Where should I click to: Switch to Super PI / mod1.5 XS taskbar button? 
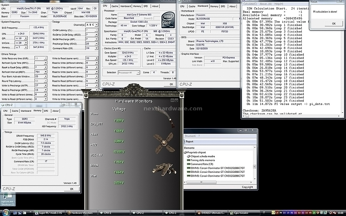tap(49, 213)
